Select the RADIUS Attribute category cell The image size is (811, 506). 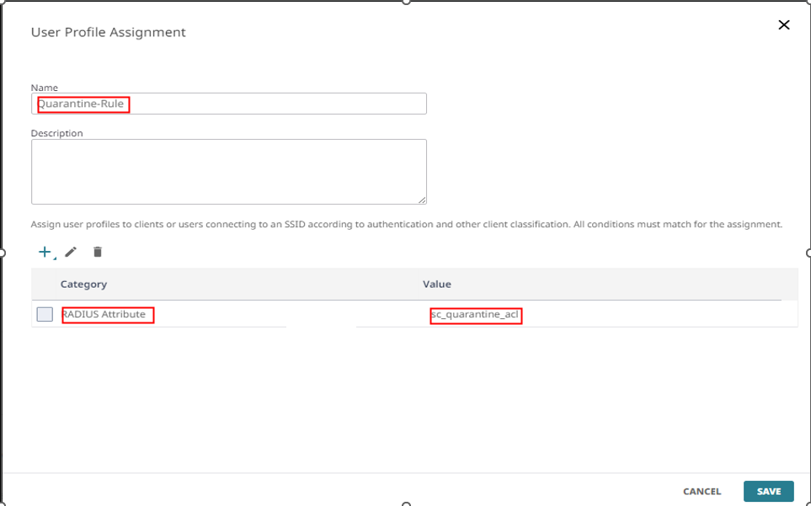(x=104, y=314)
